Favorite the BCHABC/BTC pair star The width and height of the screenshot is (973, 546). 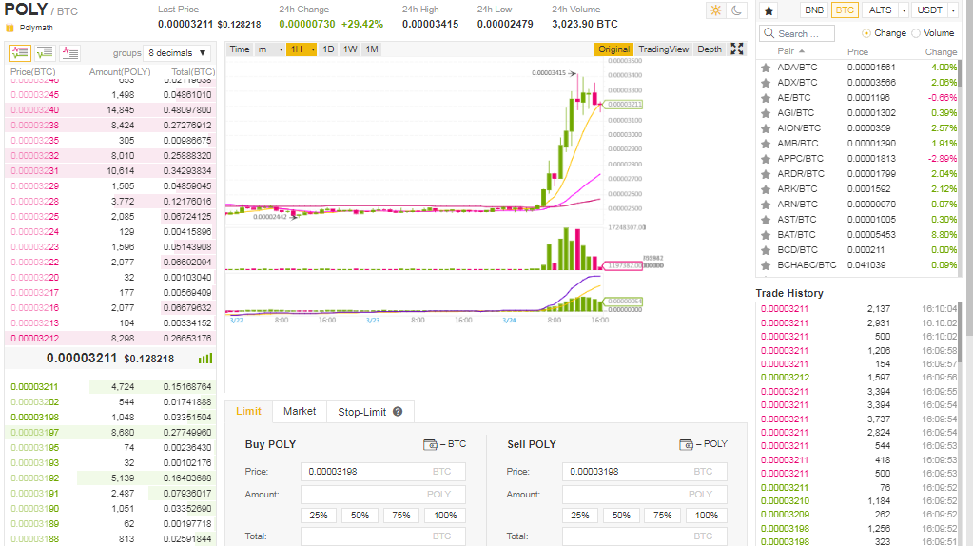pos(766,265)
